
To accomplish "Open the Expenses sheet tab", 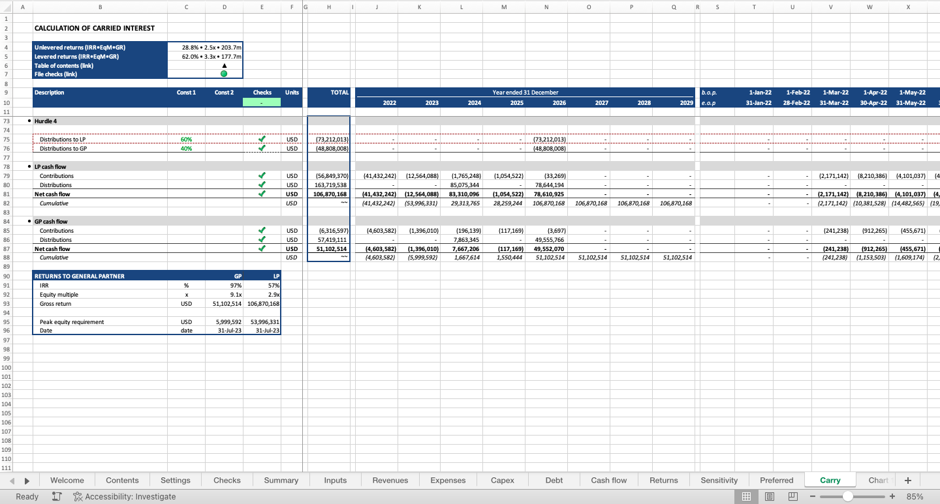I will tap(448, 480).
